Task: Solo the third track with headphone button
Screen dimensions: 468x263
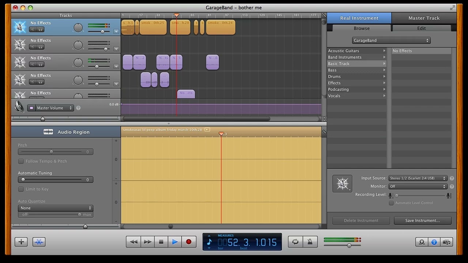Action: (x=41, y=64)
